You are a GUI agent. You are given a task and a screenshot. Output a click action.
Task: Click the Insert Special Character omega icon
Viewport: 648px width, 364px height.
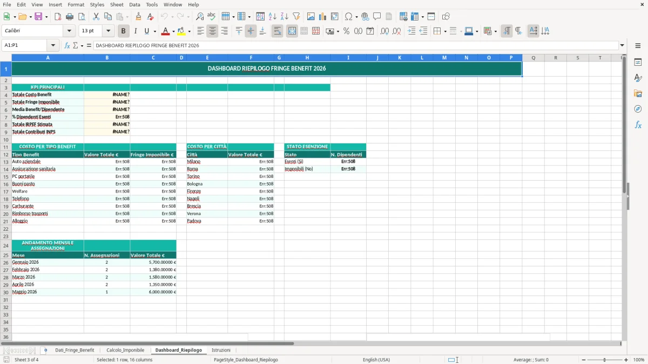(348, 17)
